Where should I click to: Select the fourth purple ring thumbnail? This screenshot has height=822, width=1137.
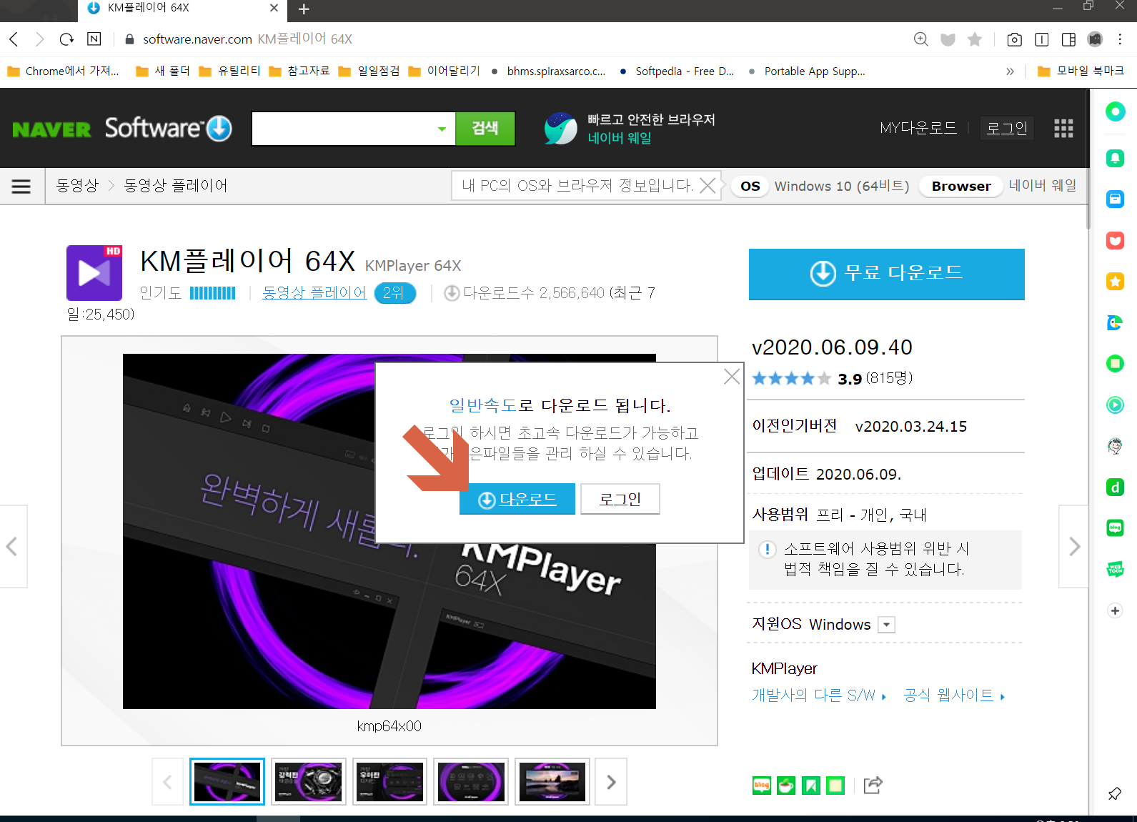tap(472, 782)
